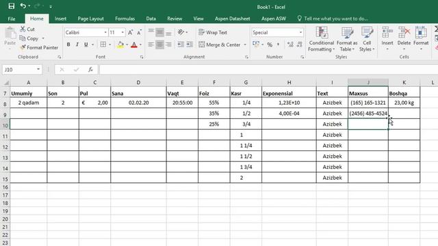Viewport: 438px width, 246px height.
Task: Expand the Copy options arrow
Action: coord(43,38)
